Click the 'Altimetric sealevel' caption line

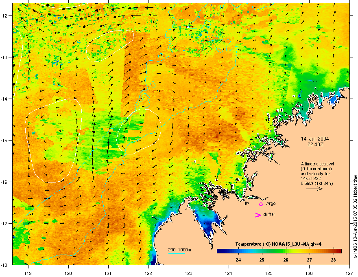click(x=317, y=164)
